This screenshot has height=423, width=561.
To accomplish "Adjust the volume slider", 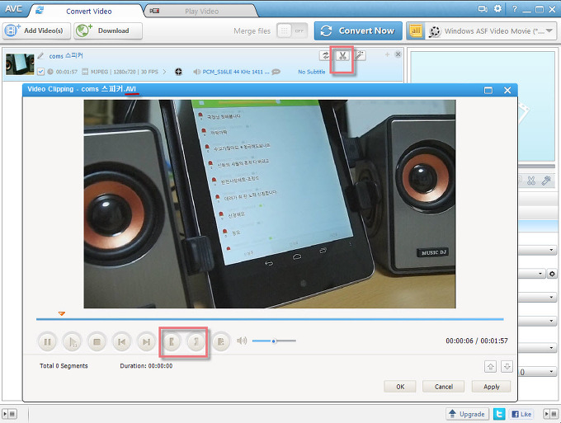I will point(273,341).
